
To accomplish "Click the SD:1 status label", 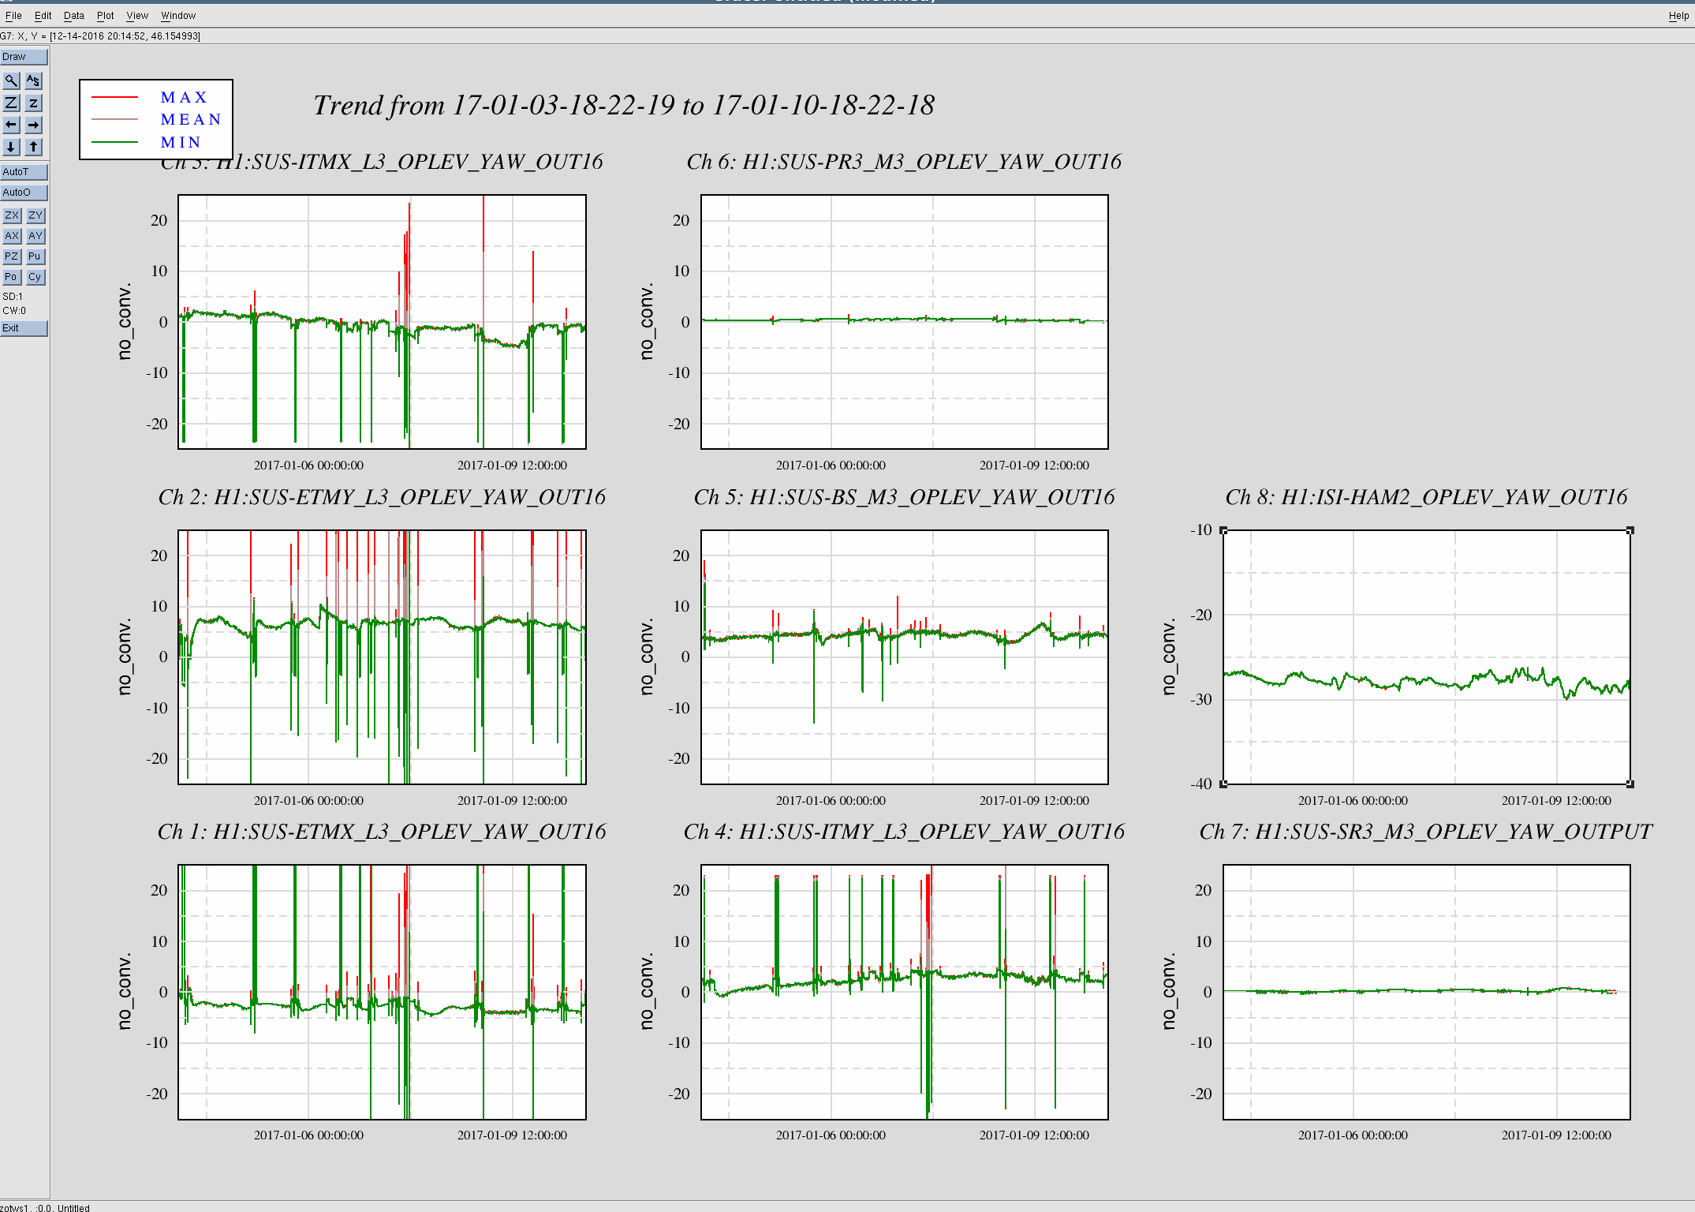I will [13, 297].
